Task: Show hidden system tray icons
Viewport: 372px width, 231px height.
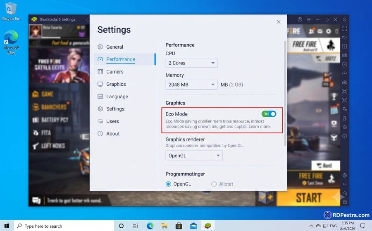Action: coord(311,226)
